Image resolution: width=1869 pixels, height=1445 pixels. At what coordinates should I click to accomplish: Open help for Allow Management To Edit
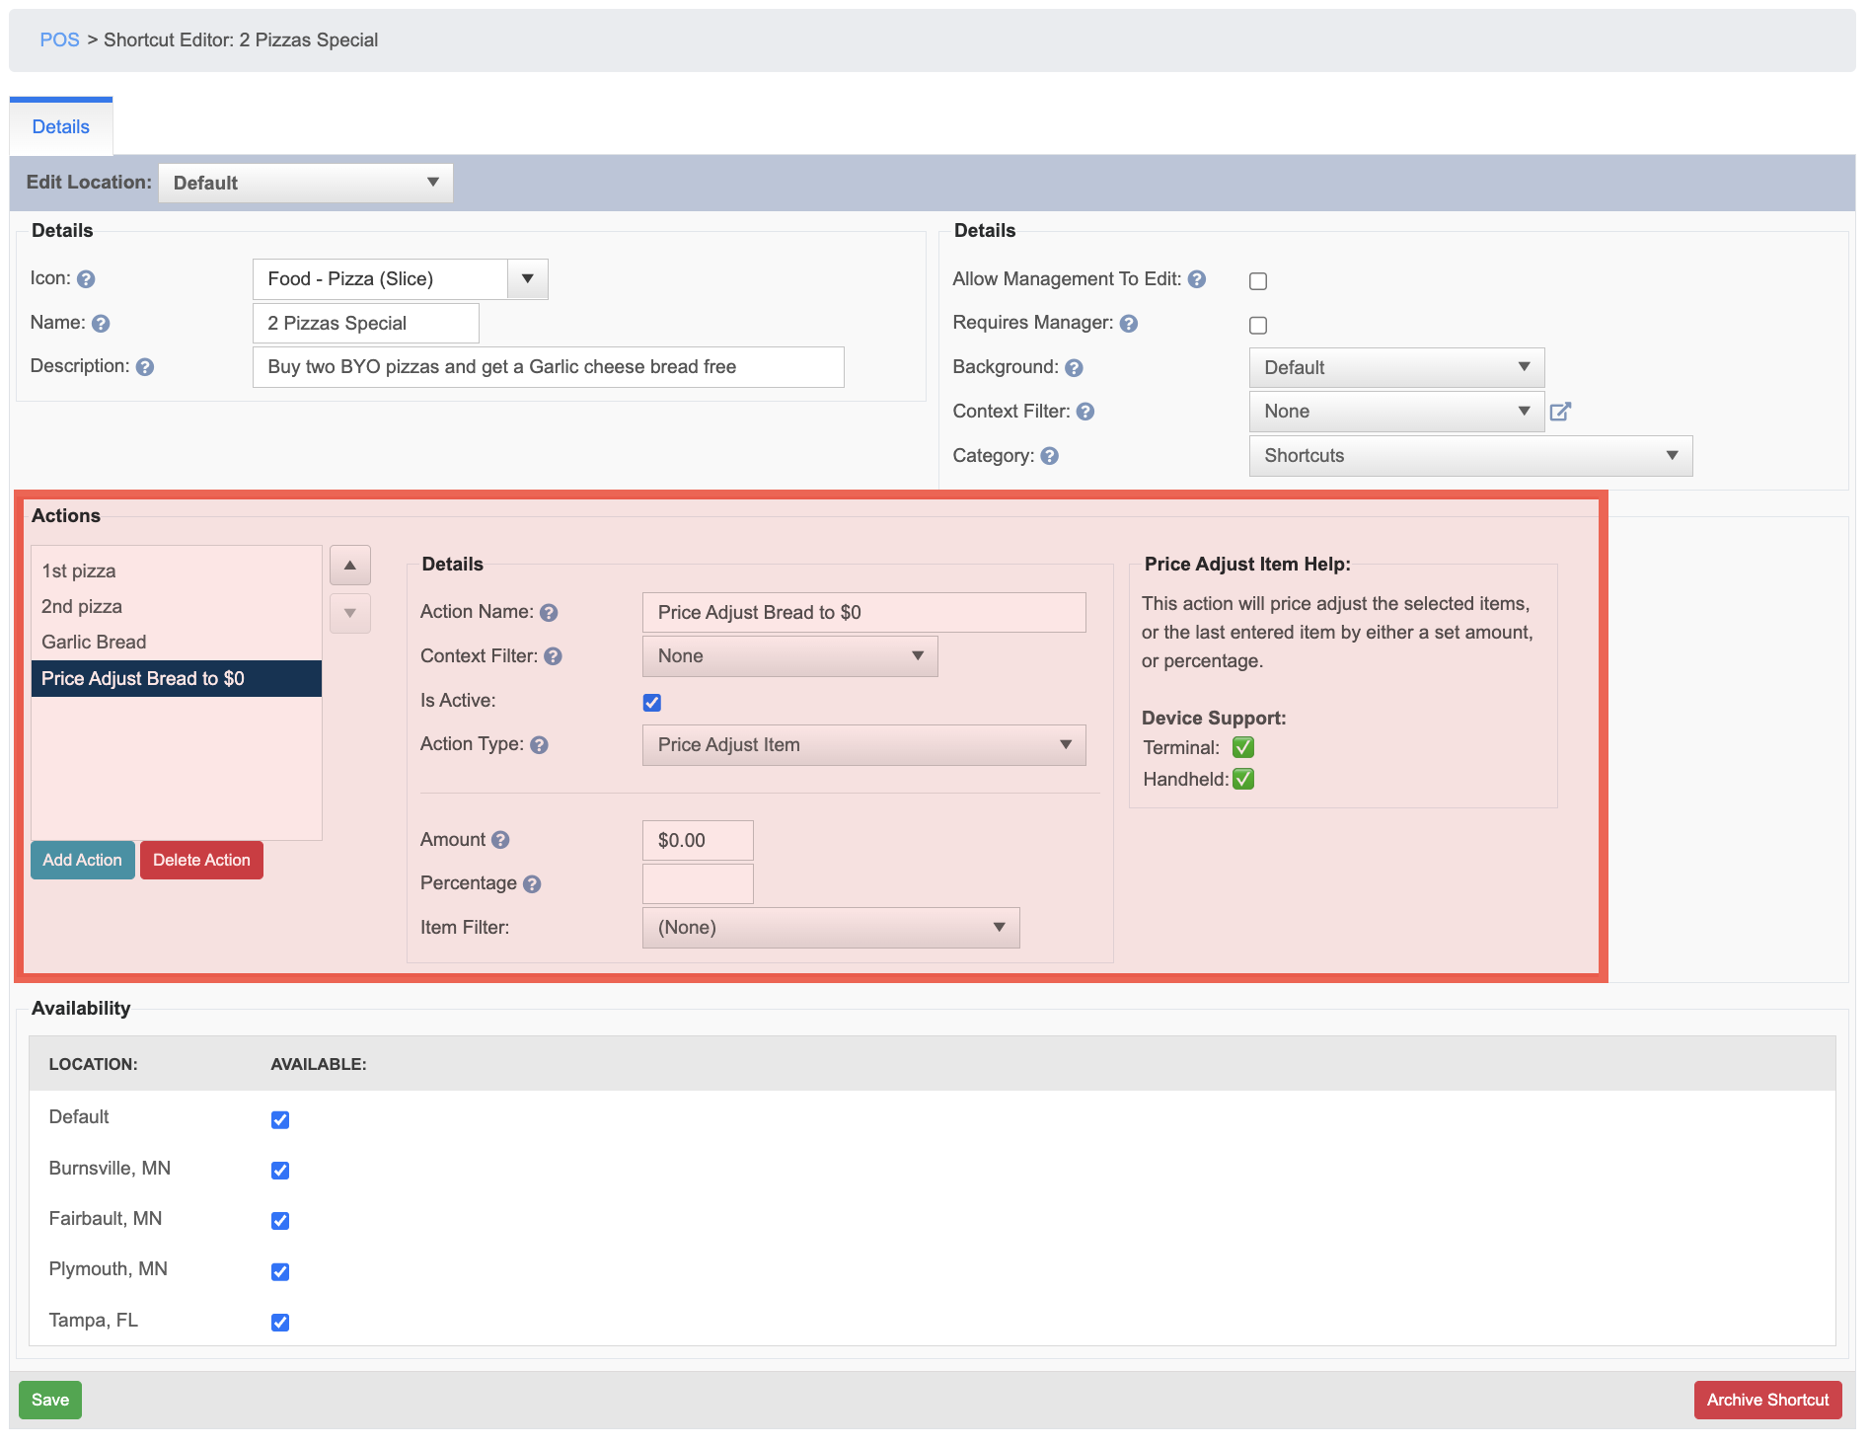click(1197, 279)
